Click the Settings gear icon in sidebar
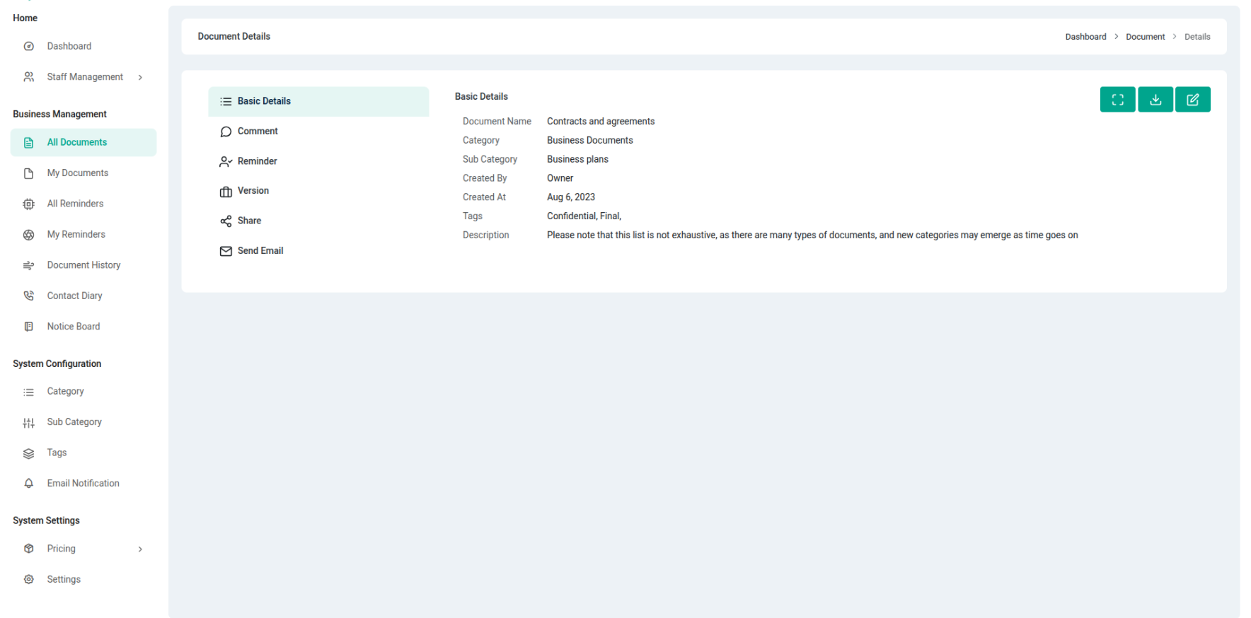 (x=29, y=579)
